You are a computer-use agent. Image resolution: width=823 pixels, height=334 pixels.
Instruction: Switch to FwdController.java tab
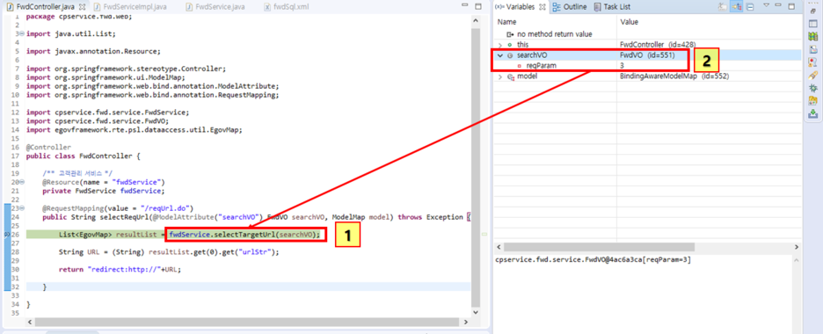pos(46,7)
